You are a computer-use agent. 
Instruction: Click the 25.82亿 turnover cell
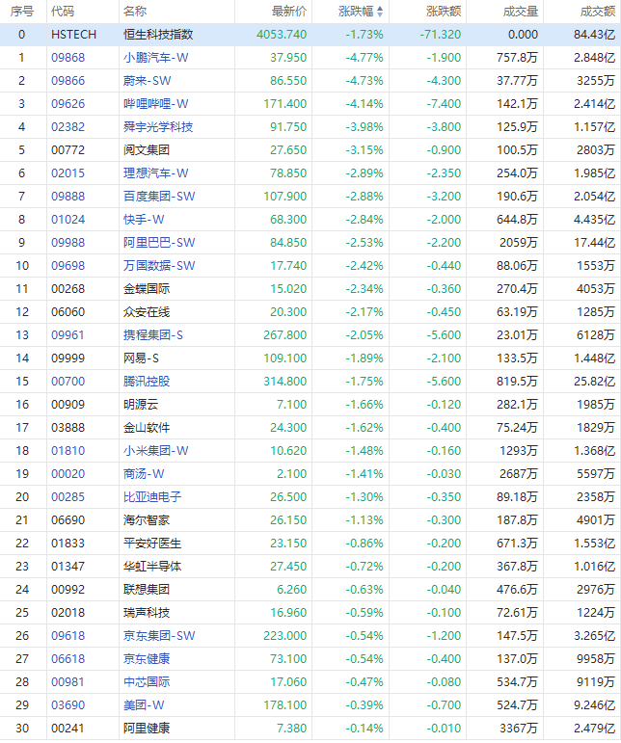click(x=594, y=382)
